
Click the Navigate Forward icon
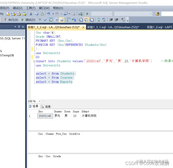(73, 14)
